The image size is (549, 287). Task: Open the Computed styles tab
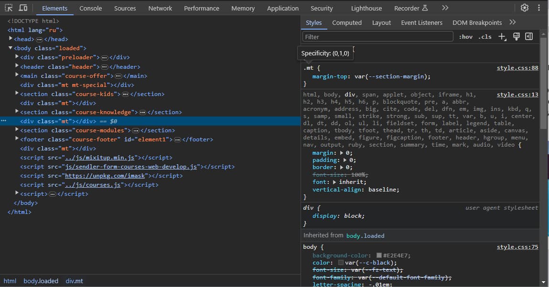346,22
